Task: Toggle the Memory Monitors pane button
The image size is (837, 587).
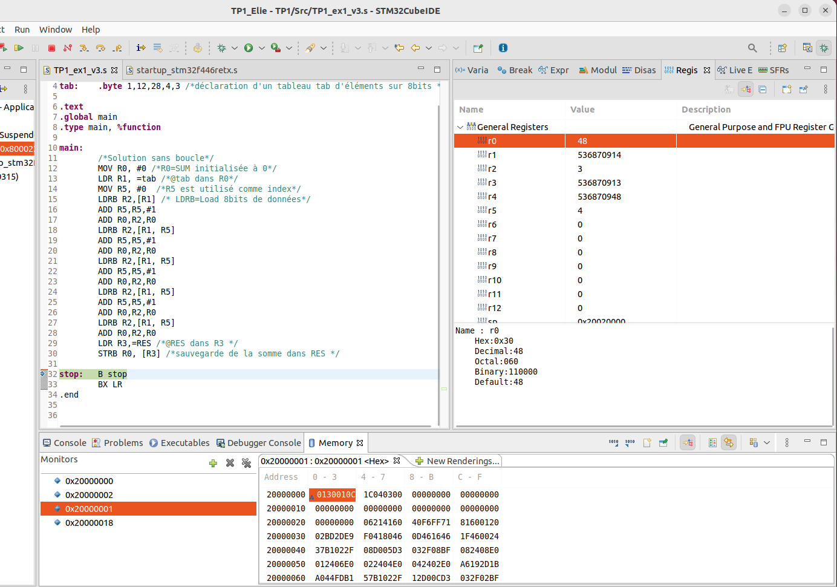Action: pyautogui.click(x=688, y=443)
